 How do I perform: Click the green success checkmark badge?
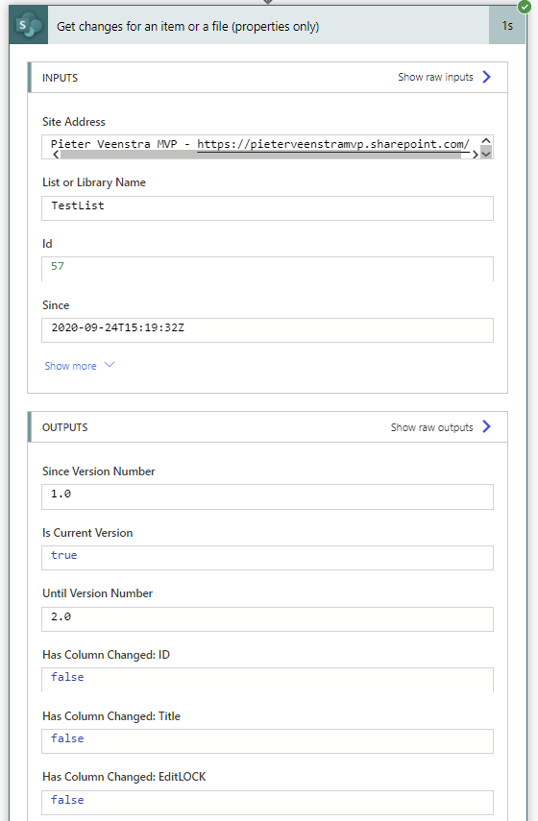524,7
